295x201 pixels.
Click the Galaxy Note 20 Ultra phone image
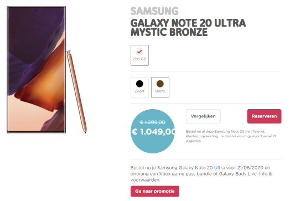coord(37,70)
